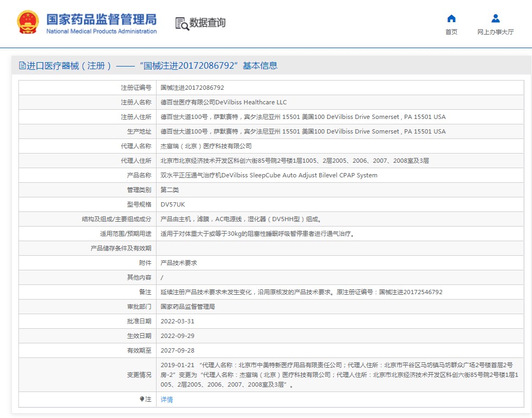Select effective date 2022-09-29
The width and height of the screenshot is (532, 418).
coord(178,336)
